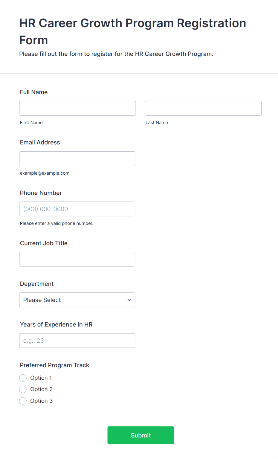Image resolution: width=278 pixels, height=459 pixels.
Task: Select the Option 1 radio button
Action: [x=23, y=378]
